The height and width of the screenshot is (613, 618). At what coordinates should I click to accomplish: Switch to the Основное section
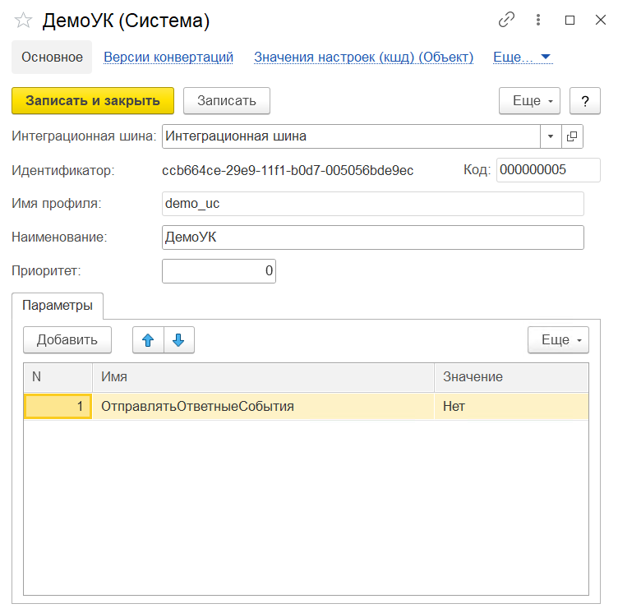click(x=52, y=58)
